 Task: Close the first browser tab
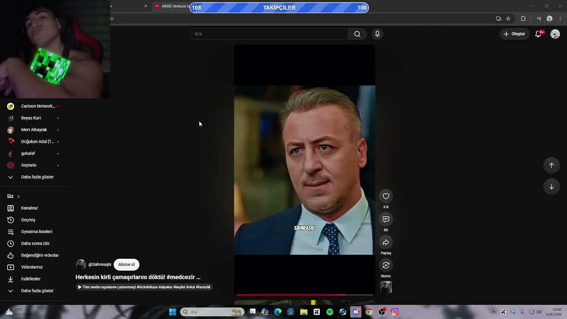pos(146,6)
